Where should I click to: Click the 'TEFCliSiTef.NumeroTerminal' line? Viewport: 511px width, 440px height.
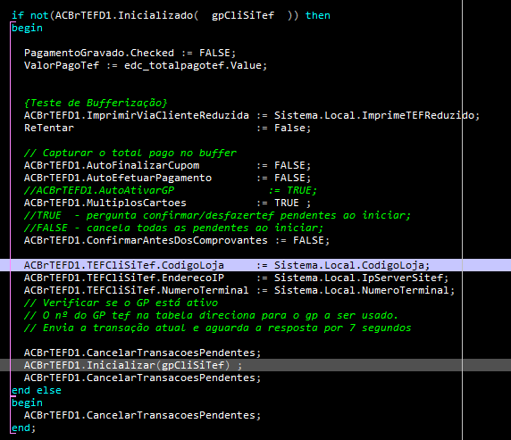tap(239, 290)
